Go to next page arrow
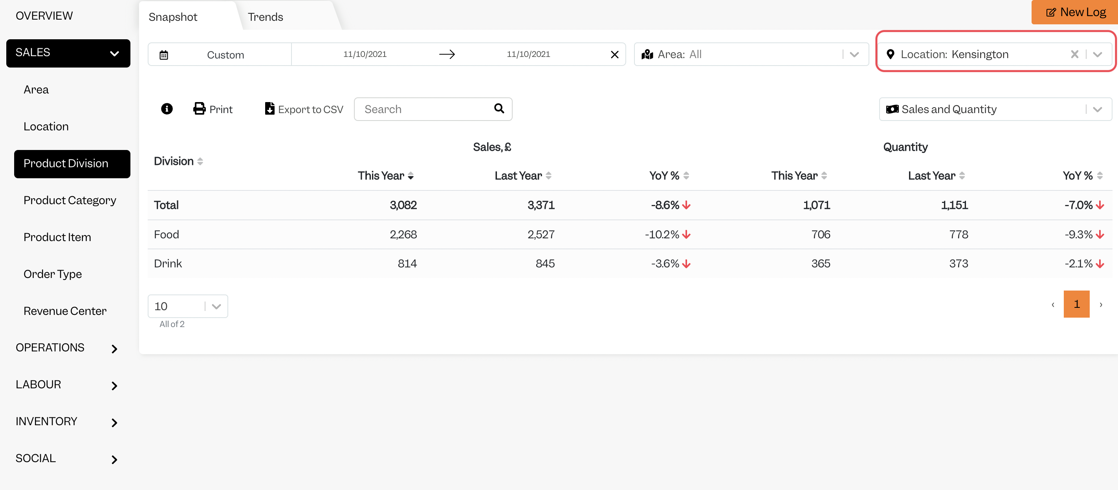 (1101, 304)
